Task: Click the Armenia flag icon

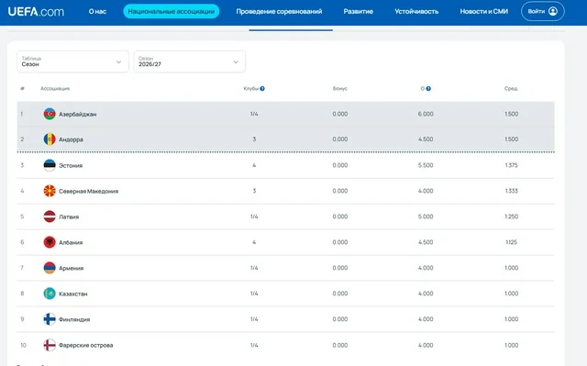Action: coord(50,268)
